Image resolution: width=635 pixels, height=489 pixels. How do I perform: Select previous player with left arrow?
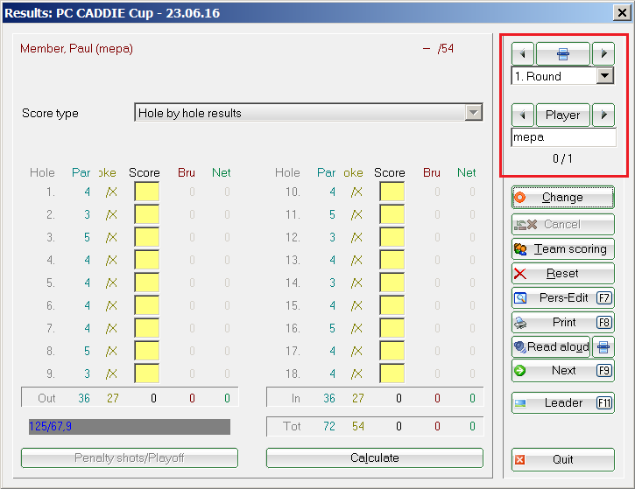coord(523,115)
